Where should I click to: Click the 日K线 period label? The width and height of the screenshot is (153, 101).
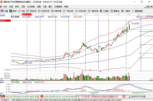(x=2, y=15)
